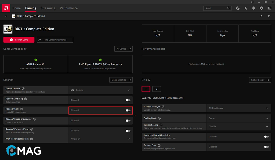Switch to the Streaming tab
This screenshot has height=160, width=275.
click(48, 8)
